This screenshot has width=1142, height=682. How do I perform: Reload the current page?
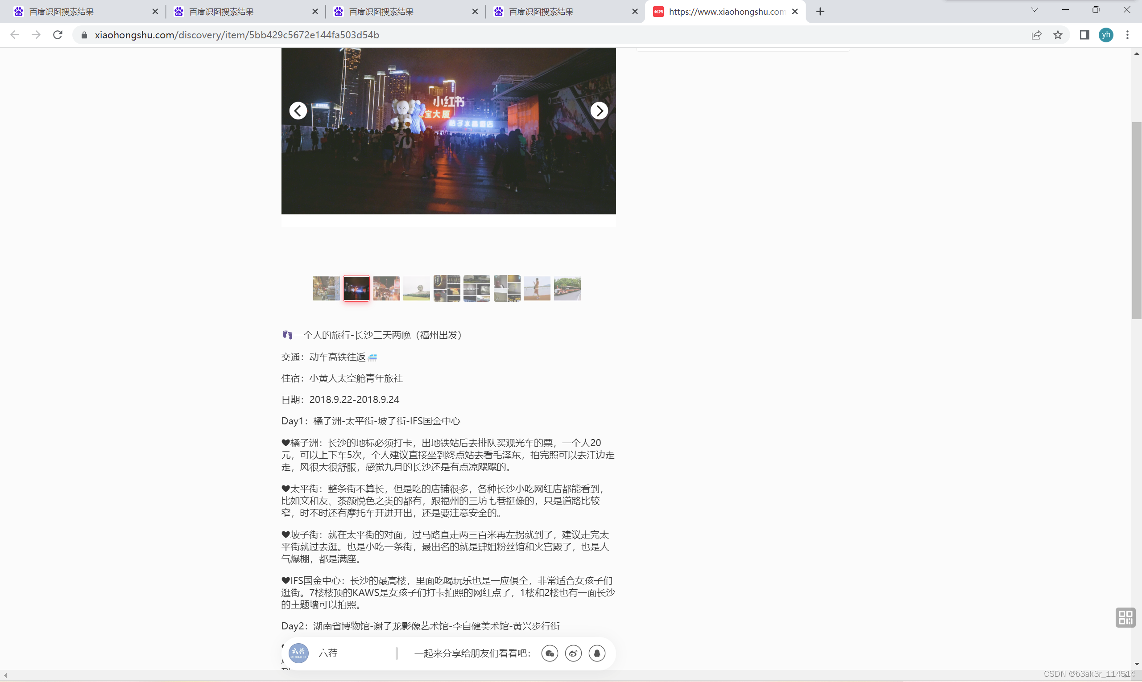tap(58, 35)
